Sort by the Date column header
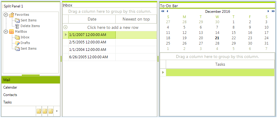 click(92, 19)
